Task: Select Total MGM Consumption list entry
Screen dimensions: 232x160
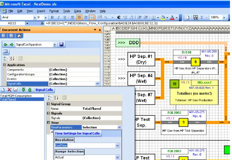Action: click(16, 96)
